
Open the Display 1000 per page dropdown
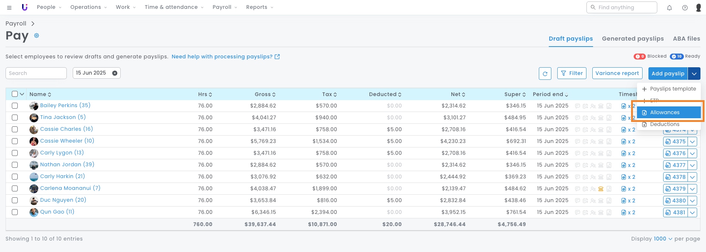tap(663, 239)
